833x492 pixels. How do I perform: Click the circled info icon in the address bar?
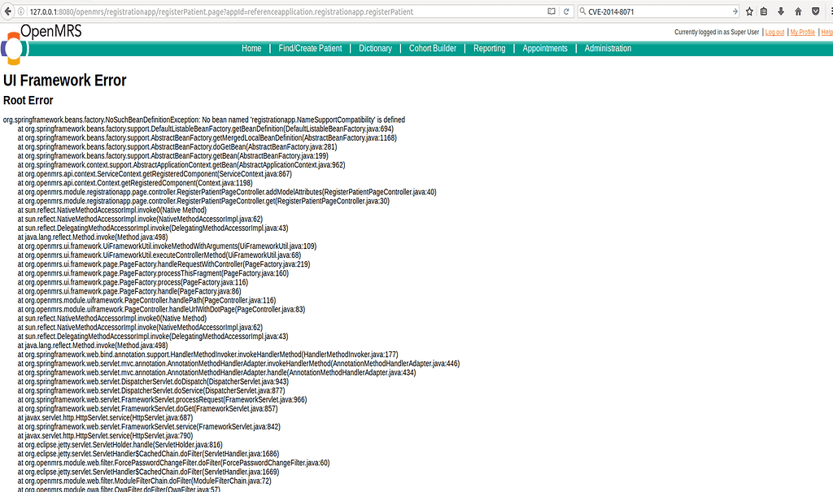pyautogui.click(x=20, y=11)
